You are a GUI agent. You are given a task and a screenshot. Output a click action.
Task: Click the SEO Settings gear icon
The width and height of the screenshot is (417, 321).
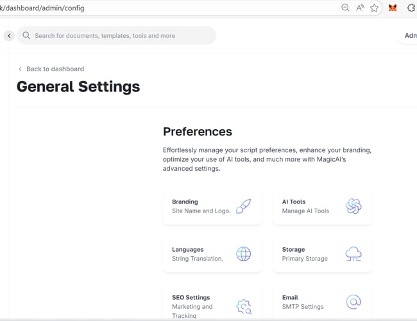244,306
